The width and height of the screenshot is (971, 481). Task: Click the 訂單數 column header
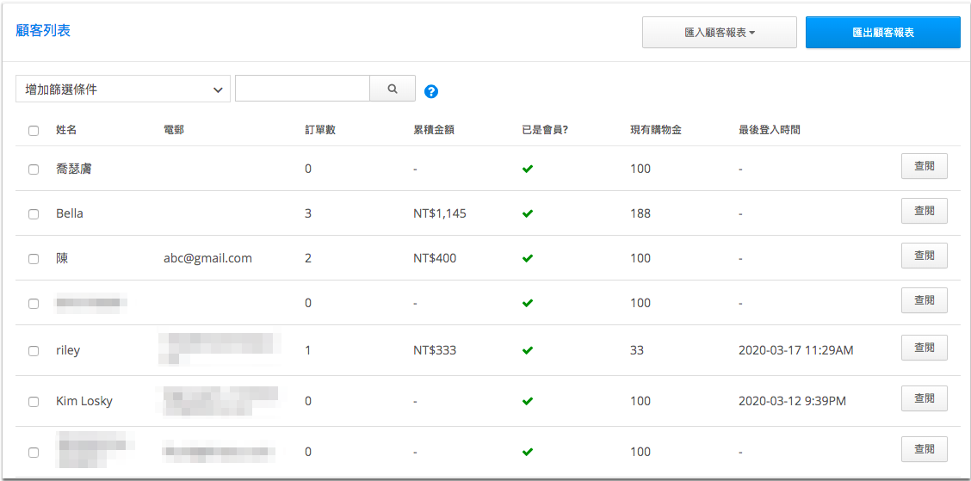pyautogui.click(x=320, y=130)
